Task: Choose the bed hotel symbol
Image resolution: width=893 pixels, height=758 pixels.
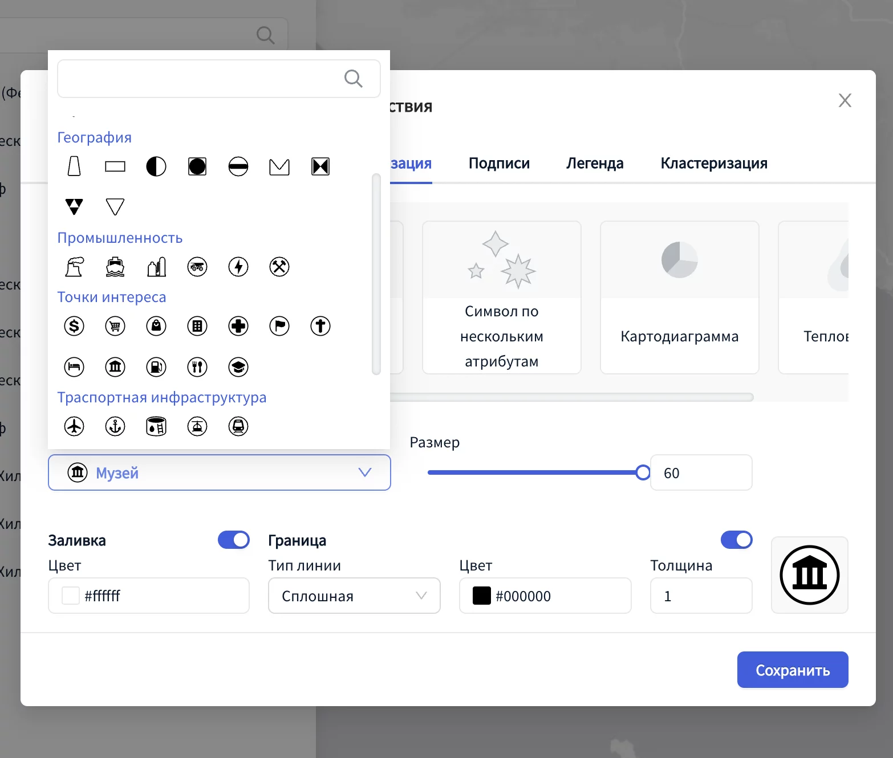Action: click(74, 367)
